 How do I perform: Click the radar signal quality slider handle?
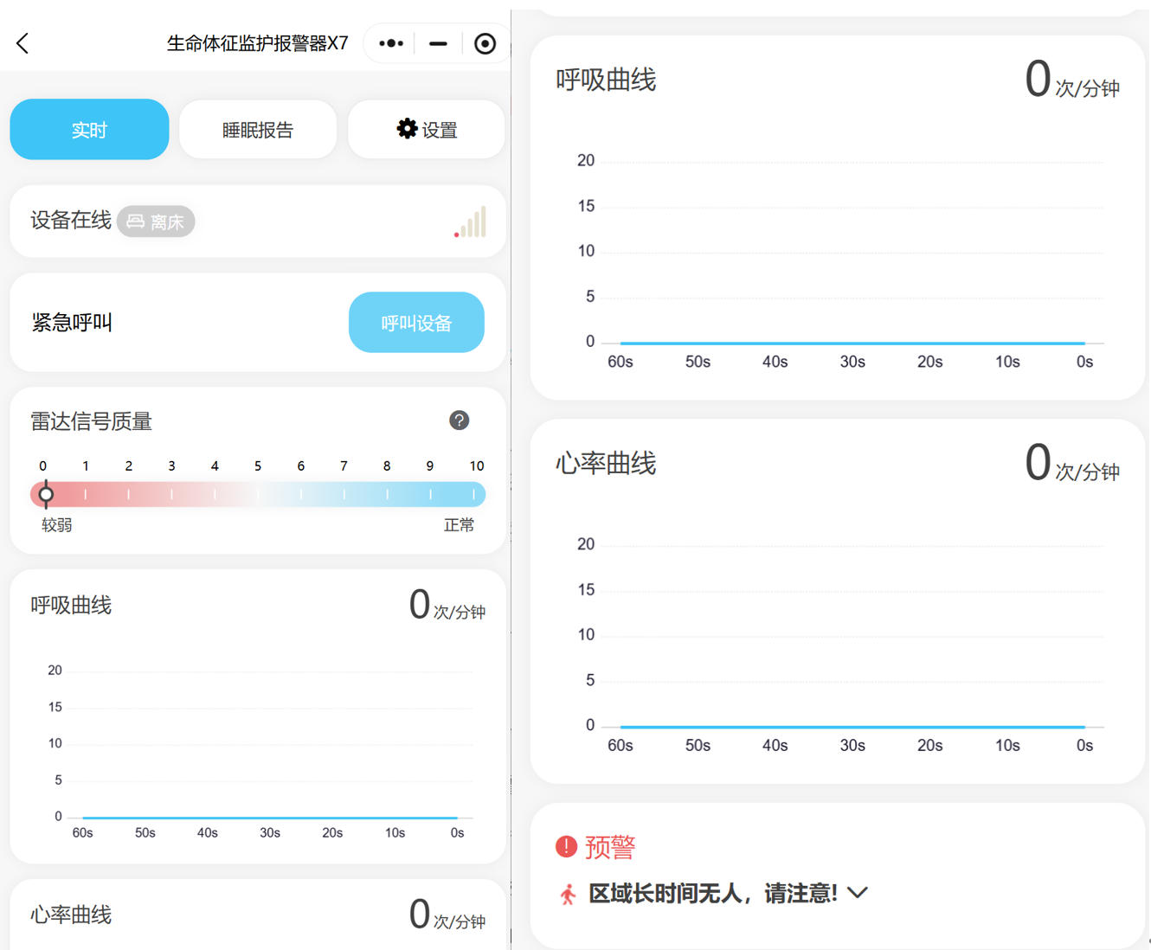coord(46,494)
